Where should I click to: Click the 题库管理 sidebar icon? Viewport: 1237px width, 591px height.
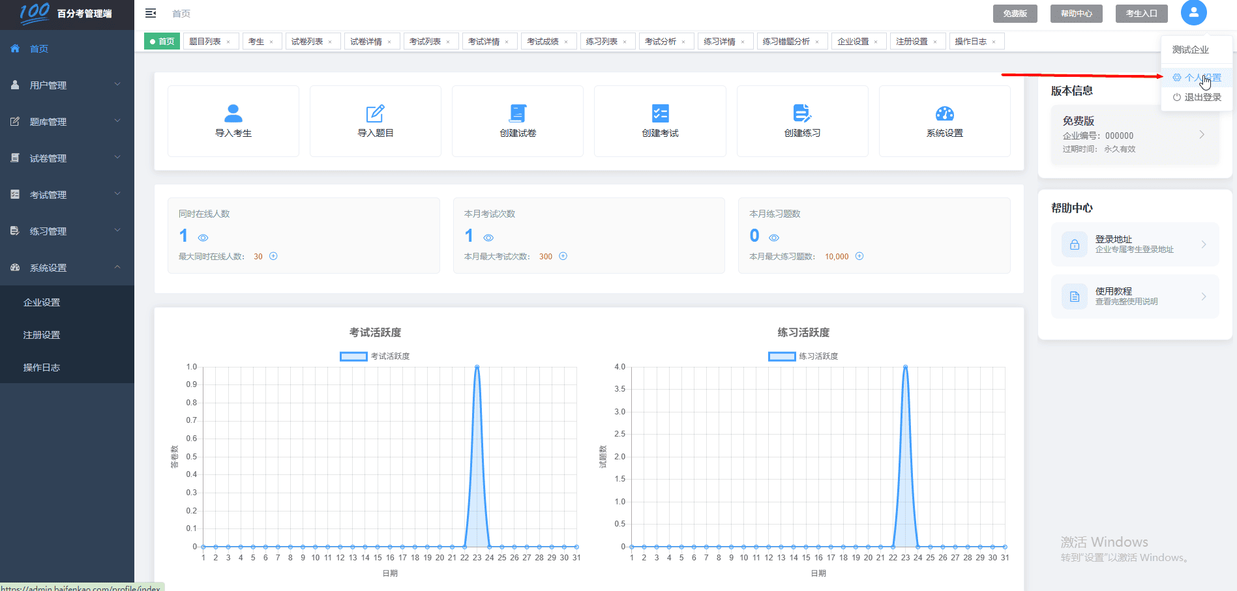[14, 121]
